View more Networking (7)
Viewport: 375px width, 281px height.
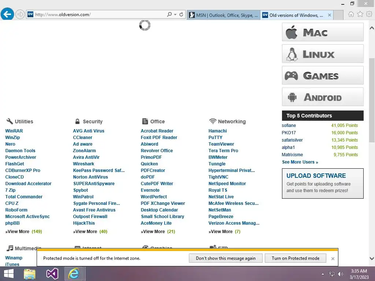click(x=224, y=232)
